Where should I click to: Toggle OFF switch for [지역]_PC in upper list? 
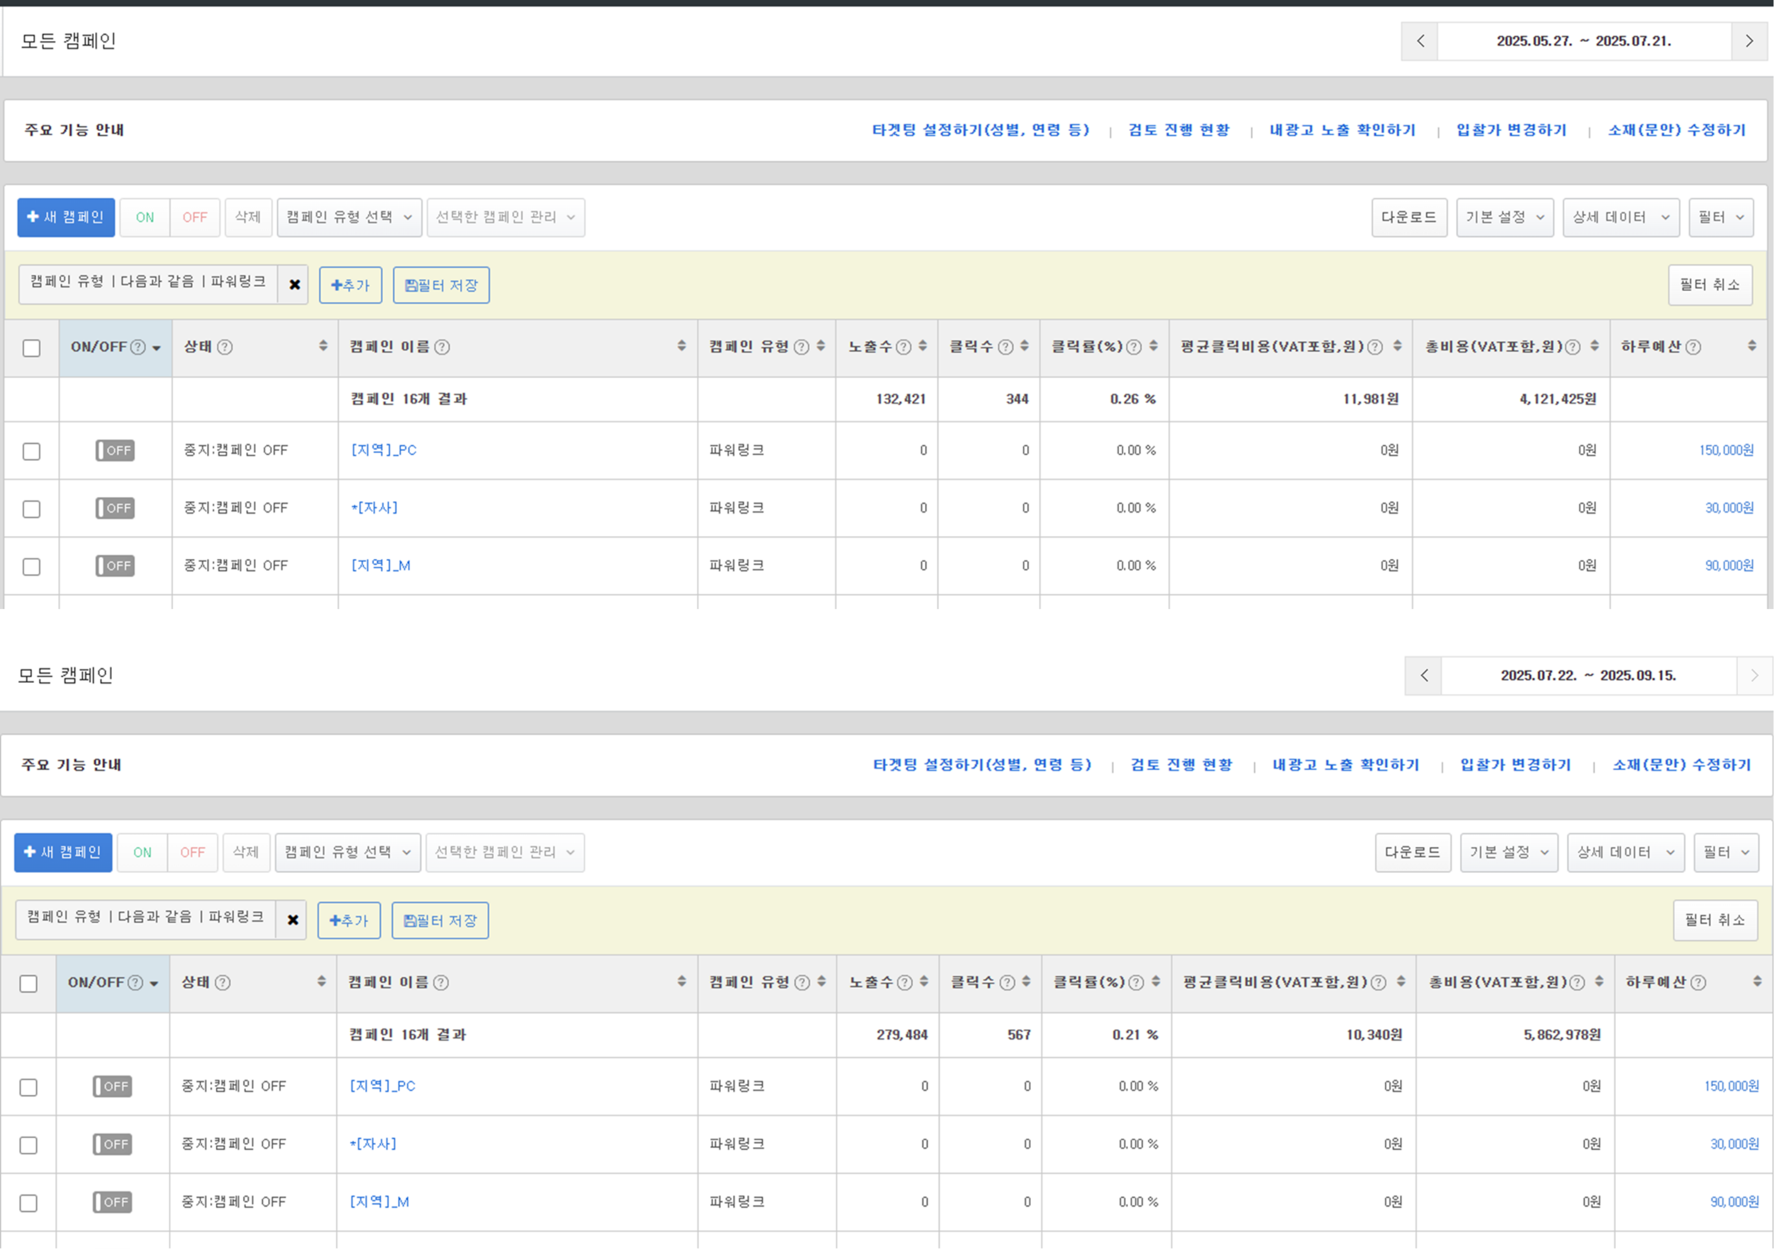(x=115, y=450)
